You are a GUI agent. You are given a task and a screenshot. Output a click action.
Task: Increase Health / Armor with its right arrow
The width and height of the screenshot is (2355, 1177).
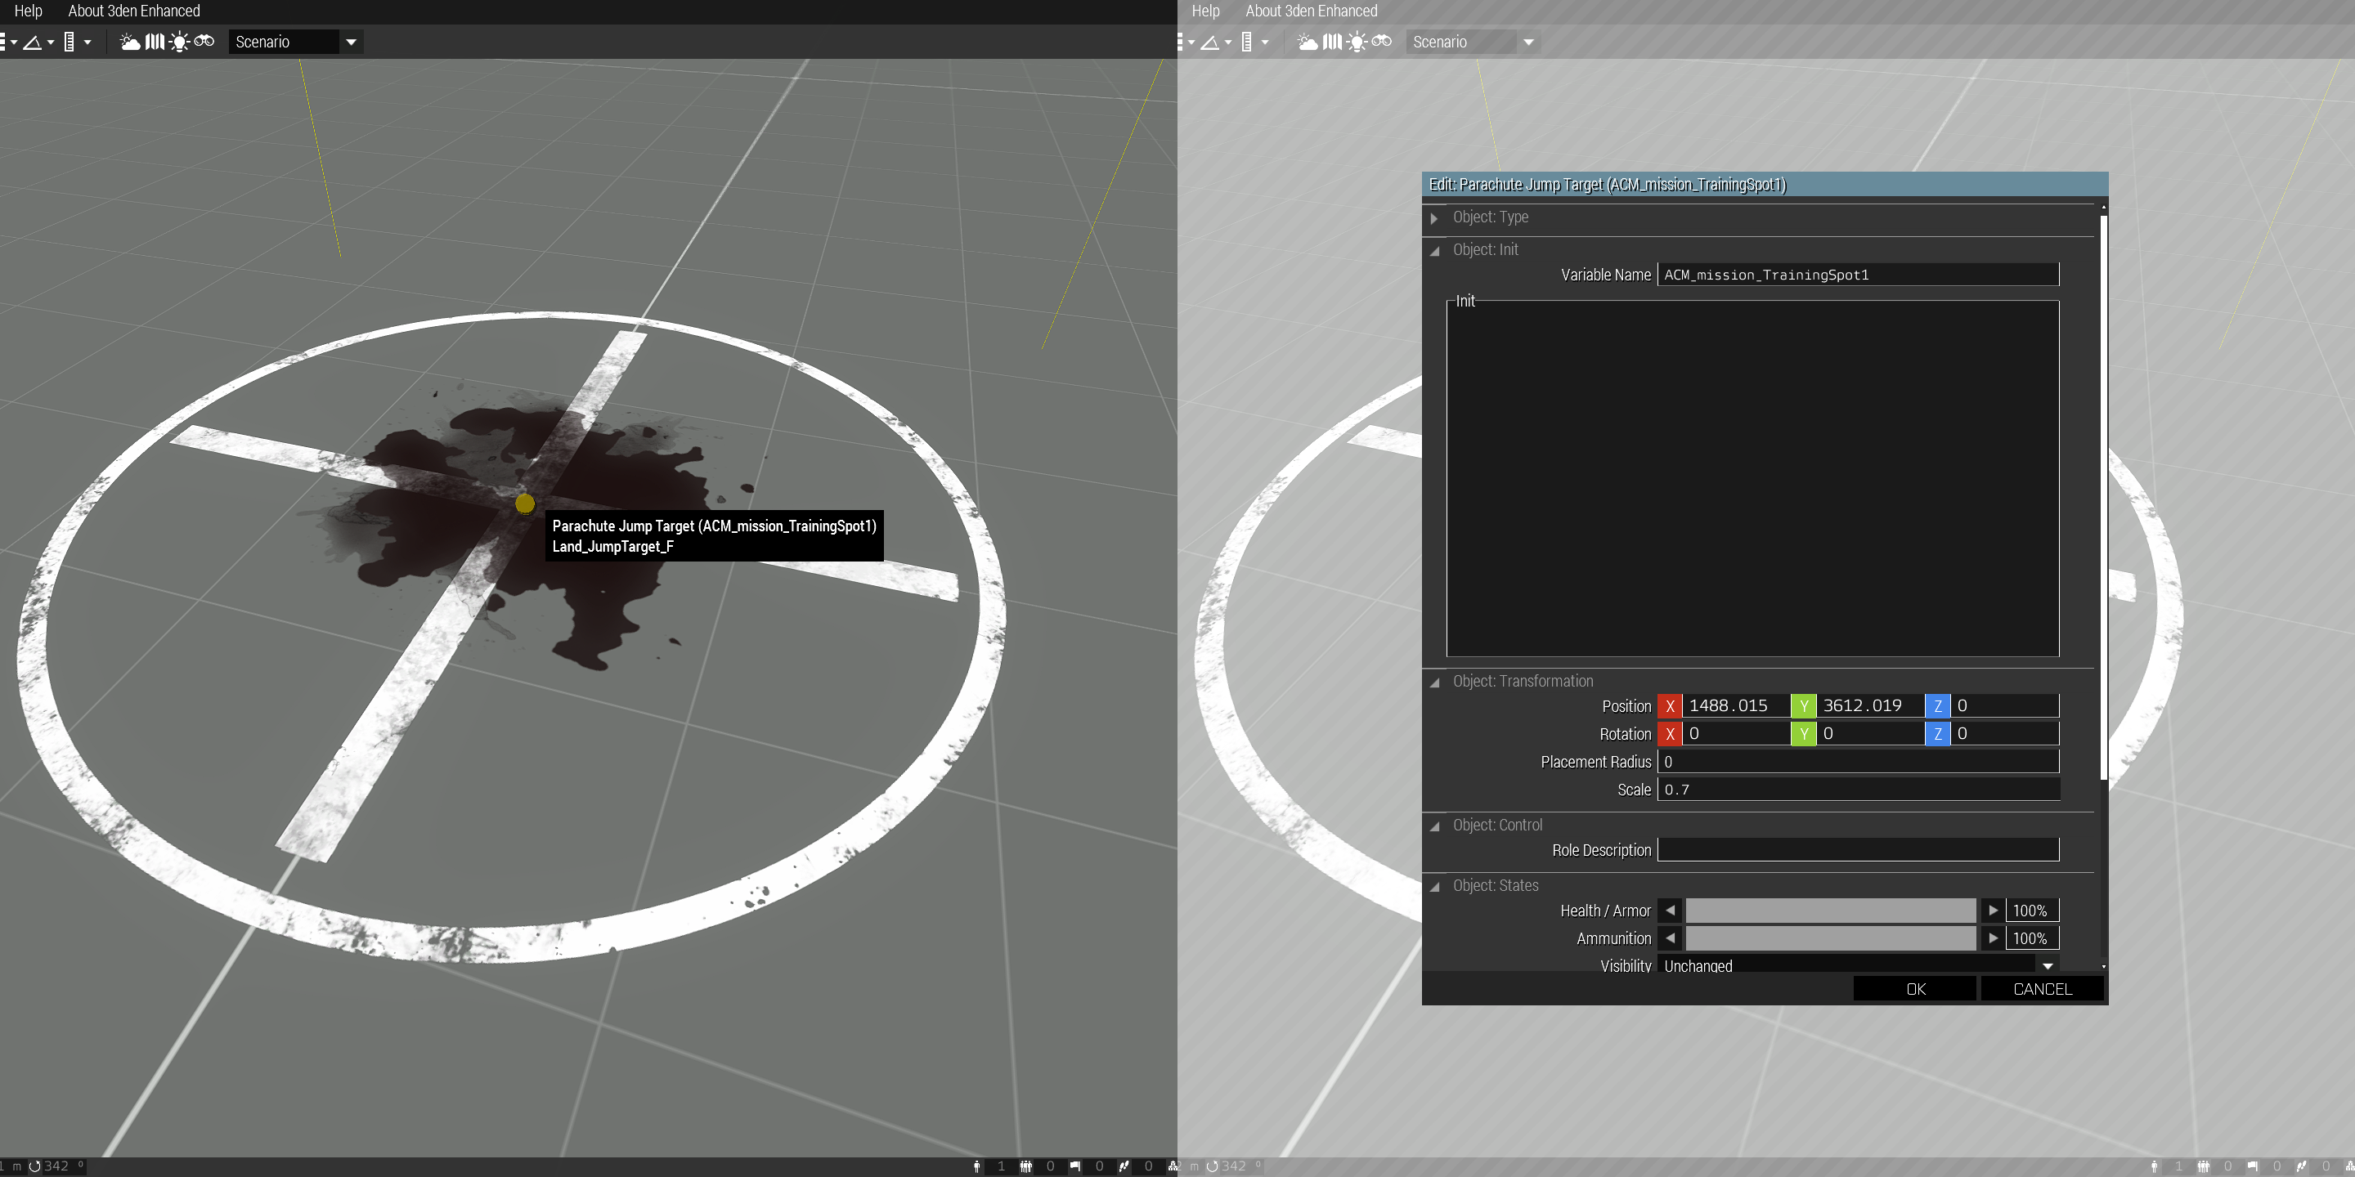1993,911
